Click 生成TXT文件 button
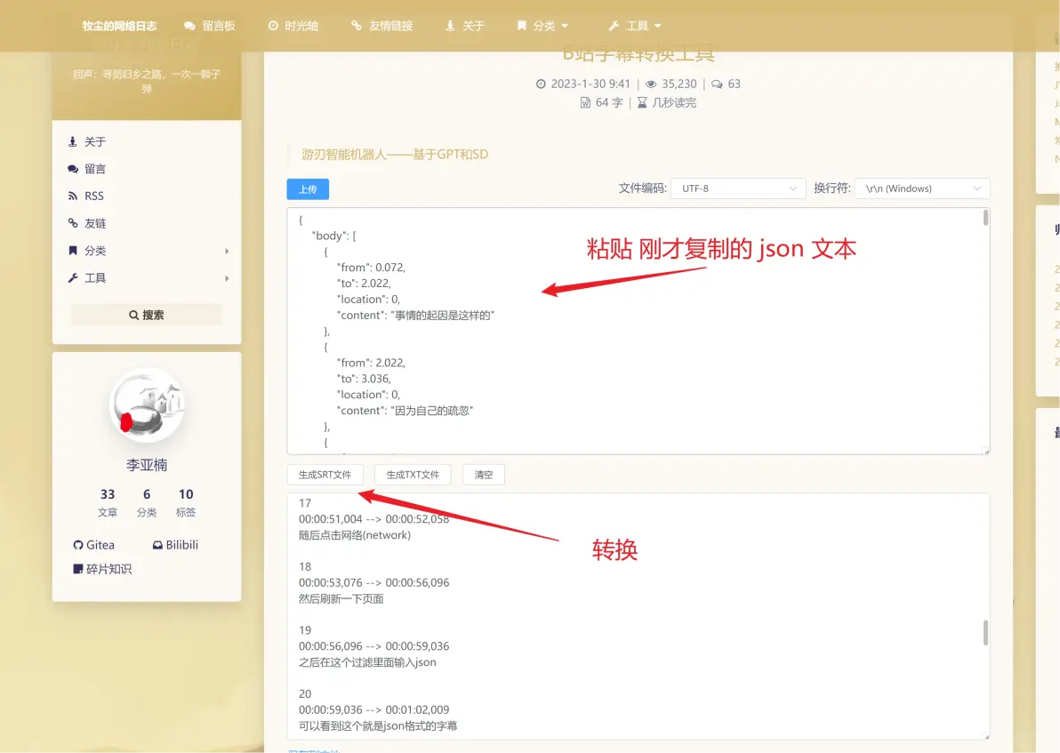The image size is (1060, 753). [x=413, y=475]
